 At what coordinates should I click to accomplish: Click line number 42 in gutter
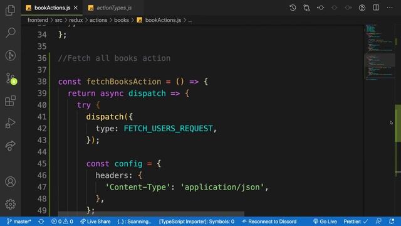(42, 128)
